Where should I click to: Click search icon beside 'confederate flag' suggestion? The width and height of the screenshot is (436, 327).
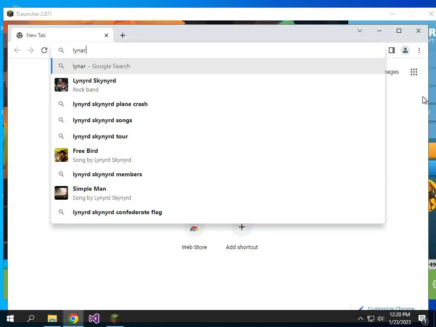coord(61,212)
